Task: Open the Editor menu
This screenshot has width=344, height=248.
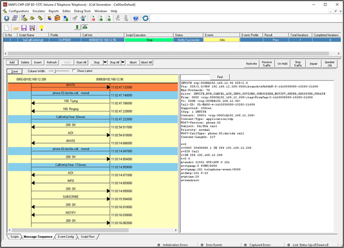Action: (x=67, y=11)
